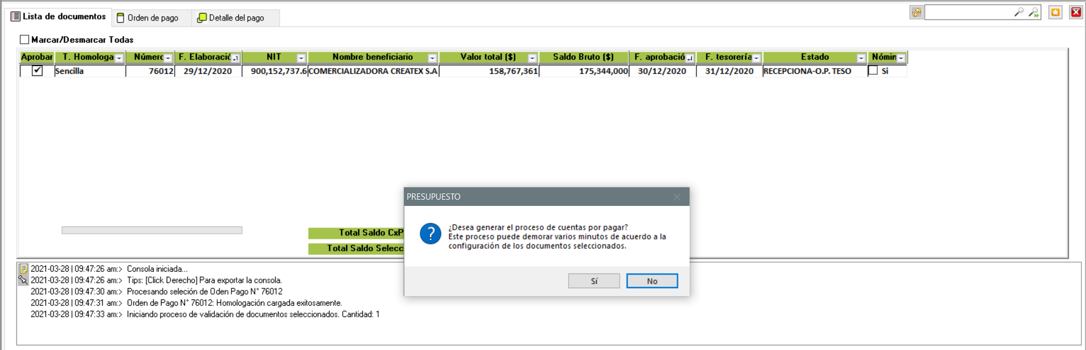Confirm with the Sí button
Viewport: 1086px width, 350px height.
pos(594,281)
